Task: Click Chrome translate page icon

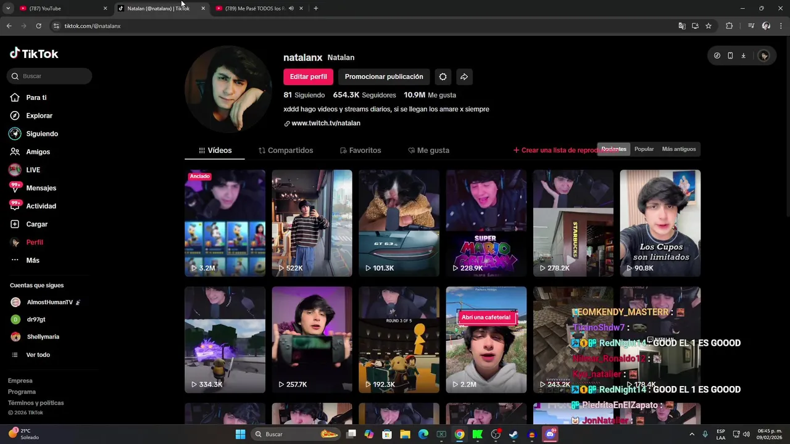Action: (x=682, y=26)
